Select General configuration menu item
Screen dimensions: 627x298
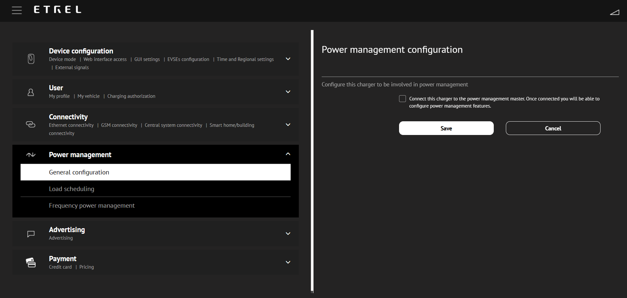click(x=155, y=172)
